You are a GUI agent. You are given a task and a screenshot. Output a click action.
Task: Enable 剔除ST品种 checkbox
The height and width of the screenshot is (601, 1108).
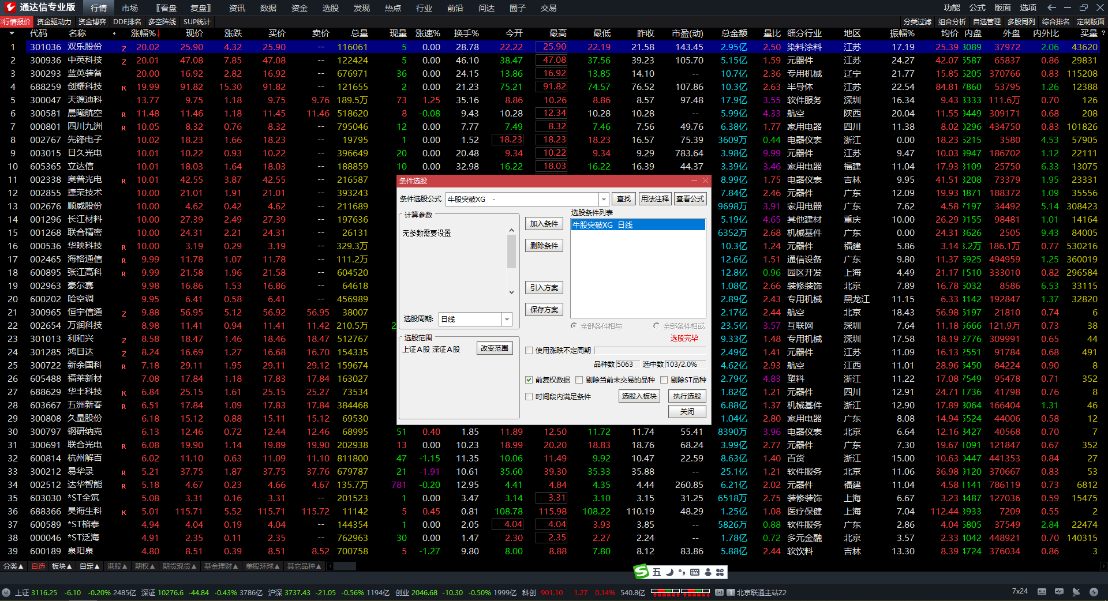(664, 380)
